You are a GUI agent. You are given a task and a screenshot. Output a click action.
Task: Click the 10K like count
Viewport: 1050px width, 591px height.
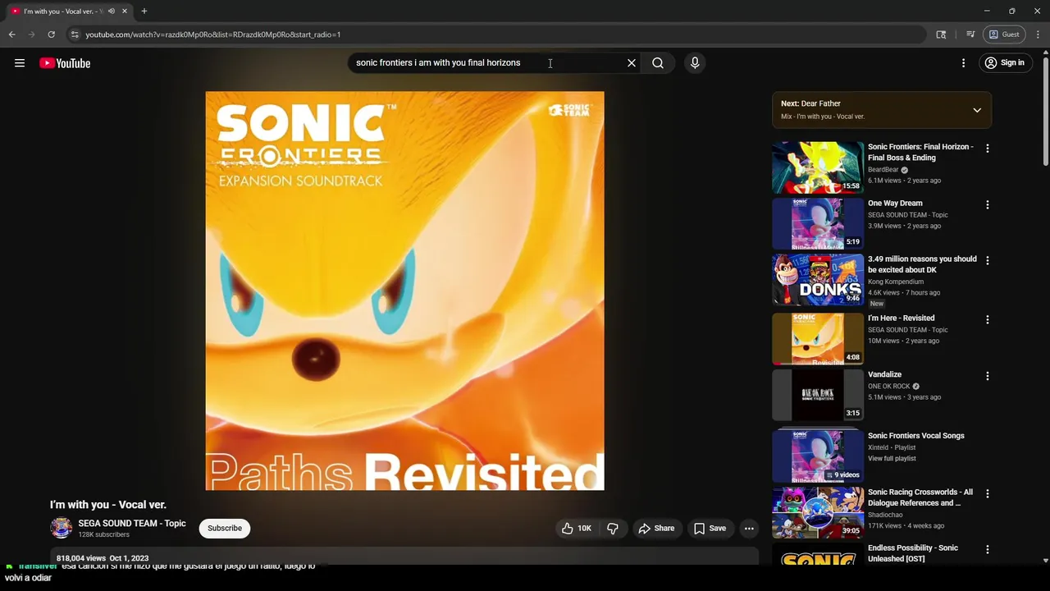click(x=584, y=529)
